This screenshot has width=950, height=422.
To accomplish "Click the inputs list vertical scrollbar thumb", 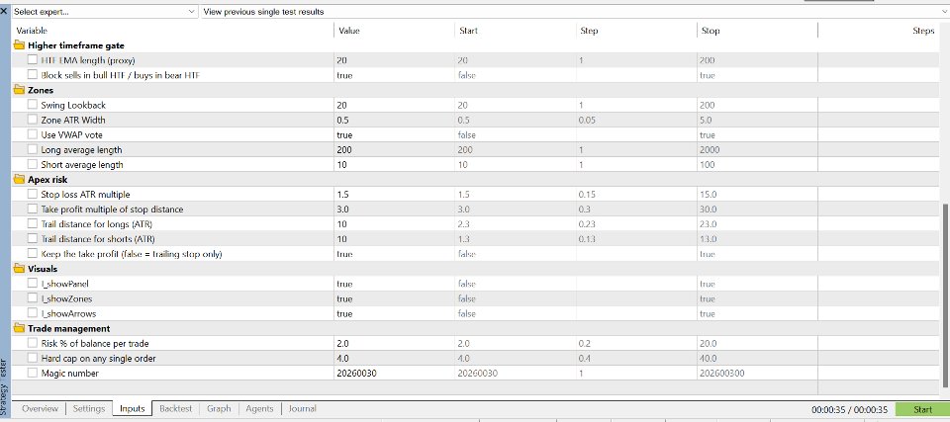I will [946, 294].
